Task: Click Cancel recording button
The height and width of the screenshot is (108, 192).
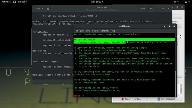Action: pyautogui.click(x=131, y=99)
